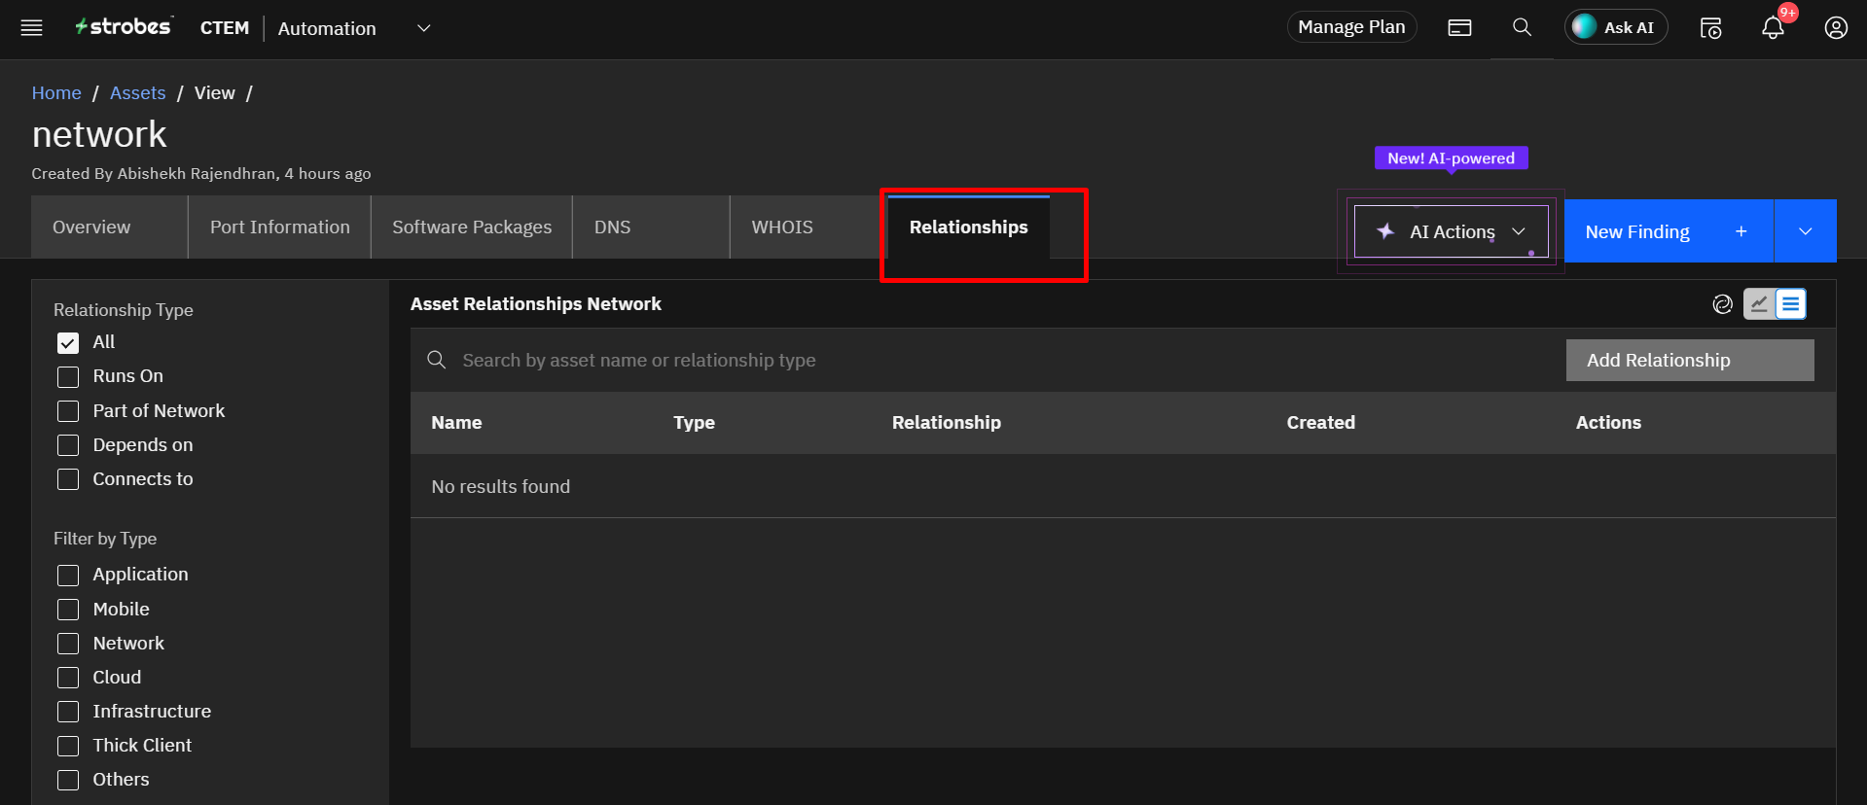Click the billing card icon
The width and height of the screenshot is (1867, 805).
click(x=1459, y=27)
